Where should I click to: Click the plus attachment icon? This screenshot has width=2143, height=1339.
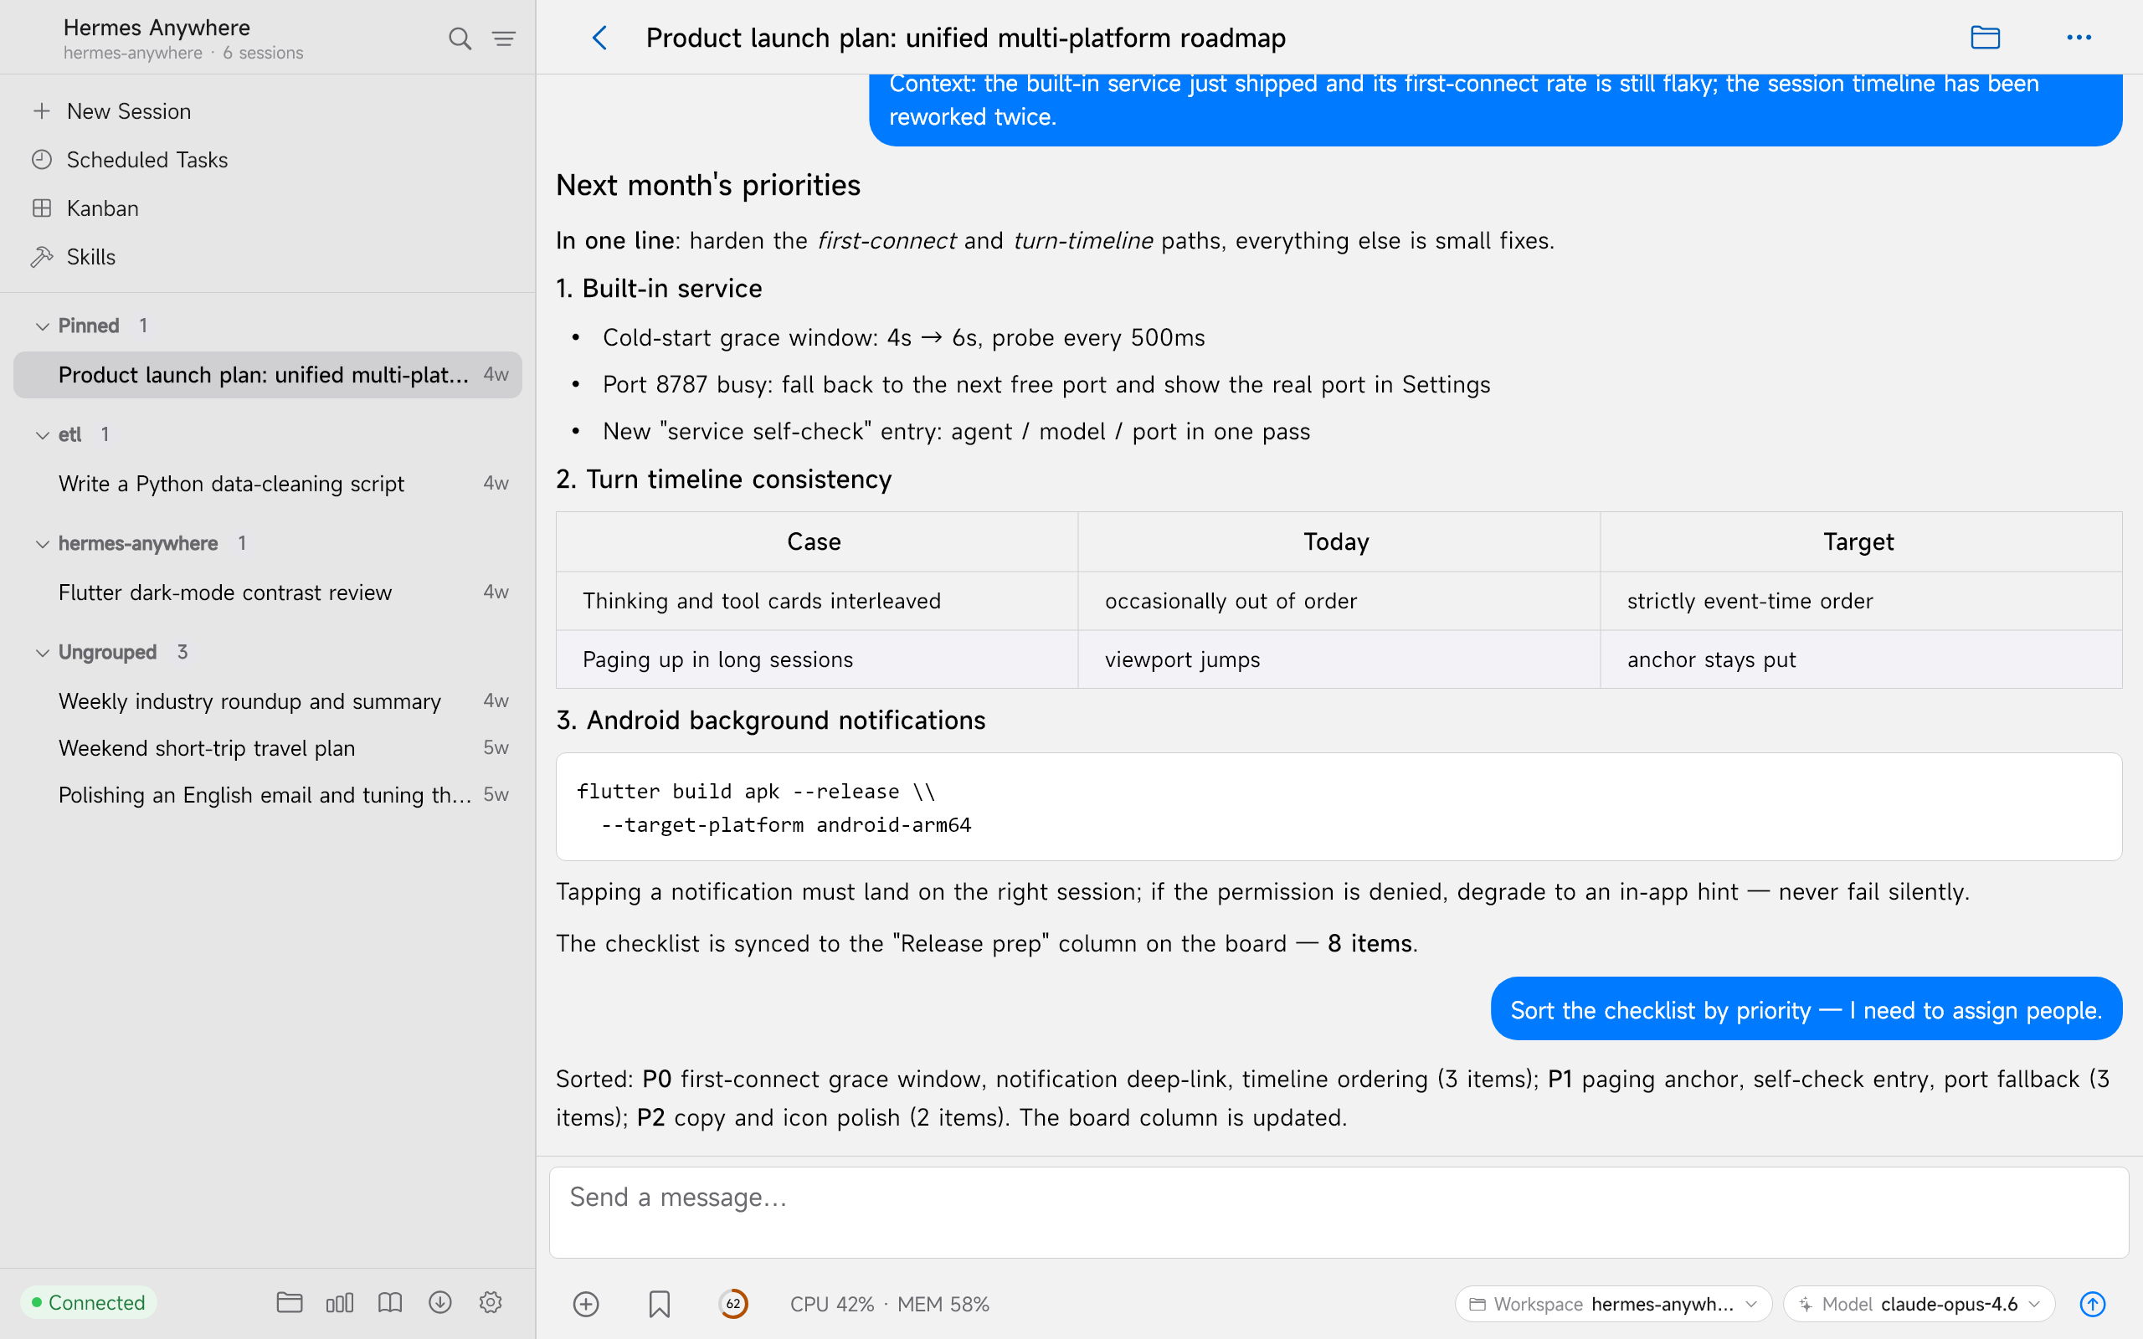pos(586,1304)
